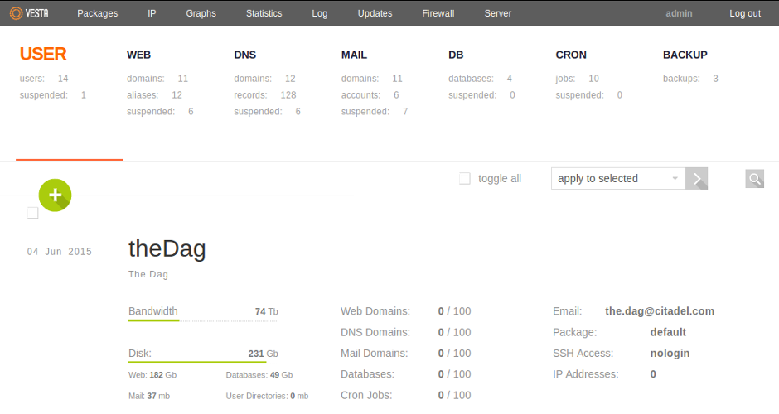Screen dimensions: 779x414
Task: Click the Log out link
Action: click(744, 13)
